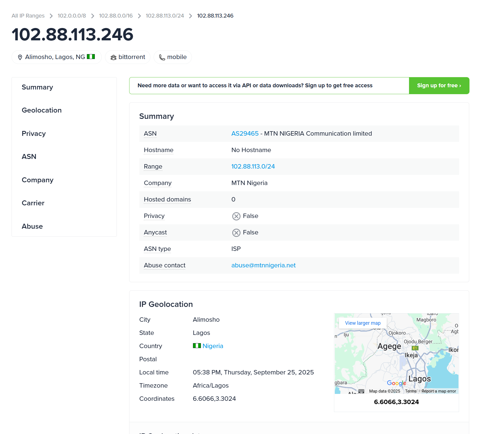This screenshot has width=489, height=434.
Task: Navigate to Carrier in the sidebar
Action: click(x=33, y=203)
